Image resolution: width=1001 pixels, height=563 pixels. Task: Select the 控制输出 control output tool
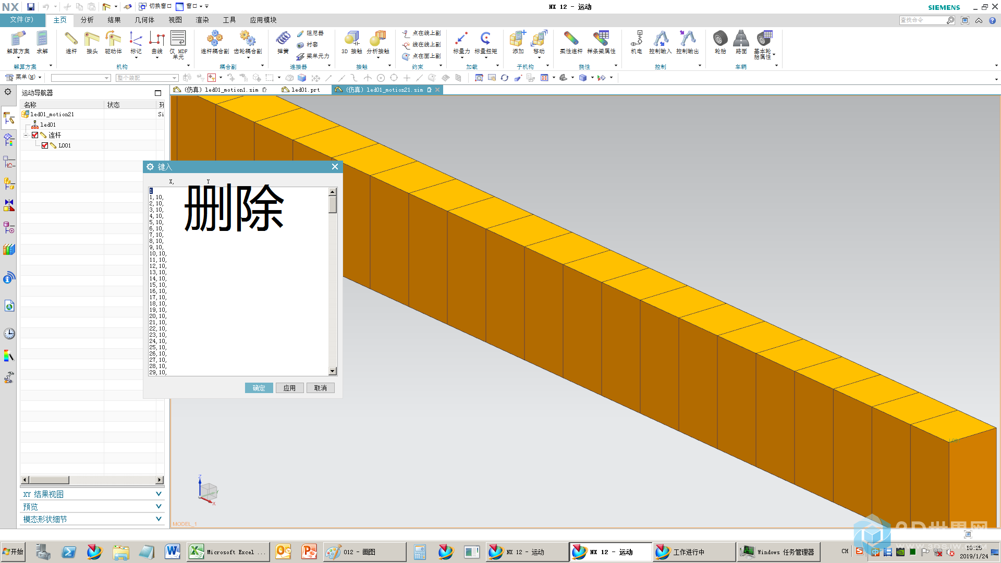[x=688, y=42]
